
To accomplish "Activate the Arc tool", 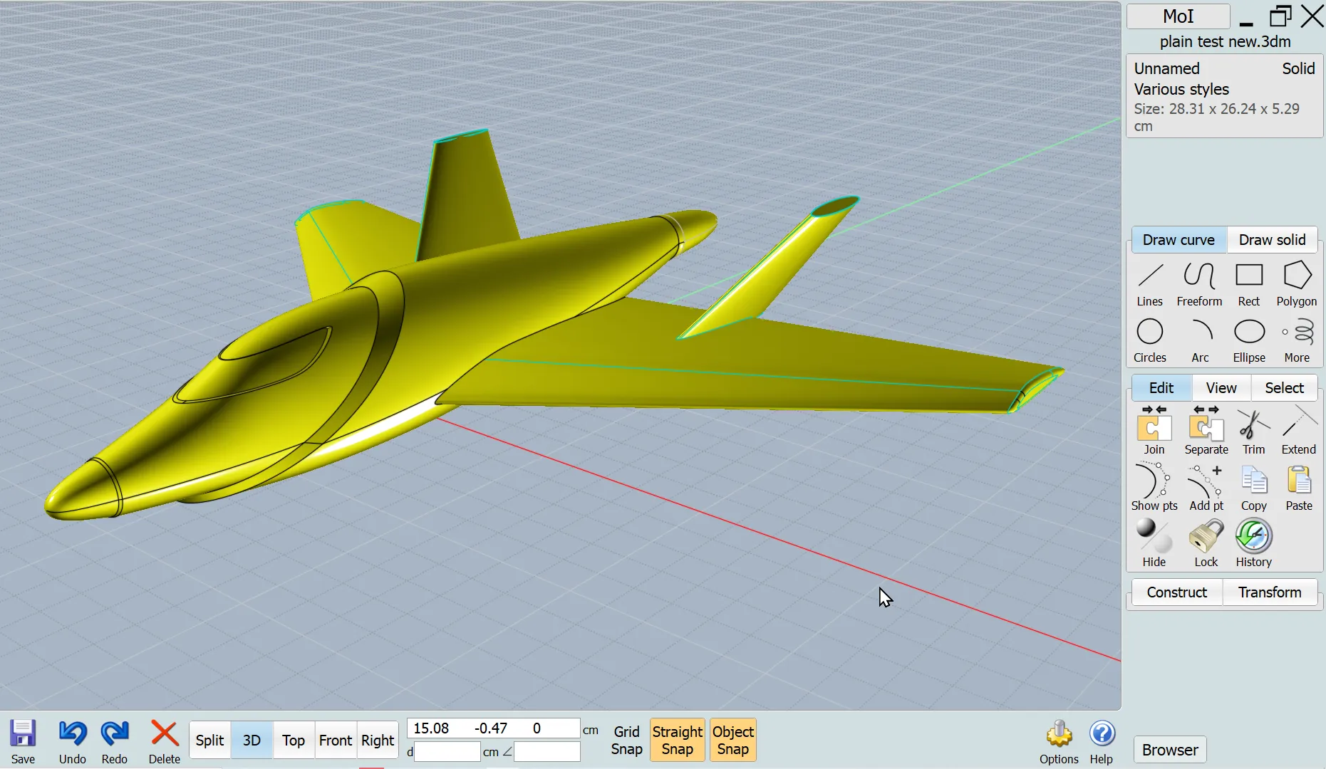I will (1201, 340).
